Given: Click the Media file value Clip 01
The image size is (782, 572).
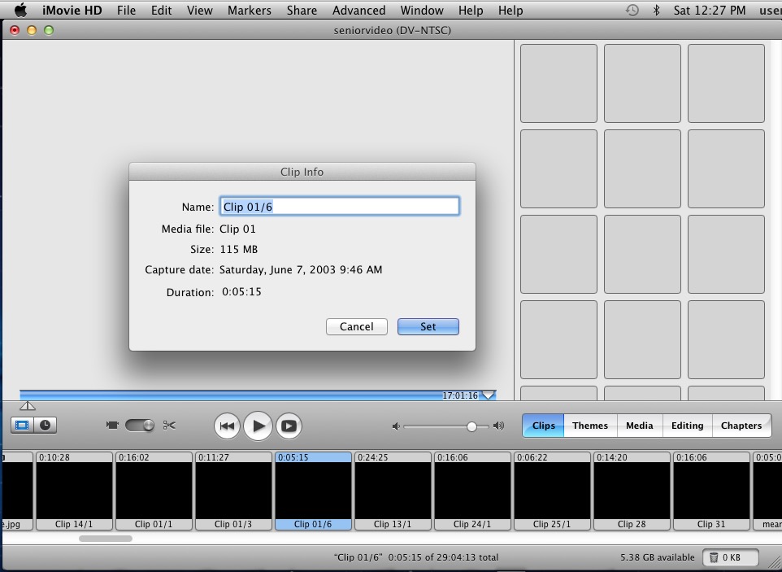Looking at the screenshot, I should 237,229.
